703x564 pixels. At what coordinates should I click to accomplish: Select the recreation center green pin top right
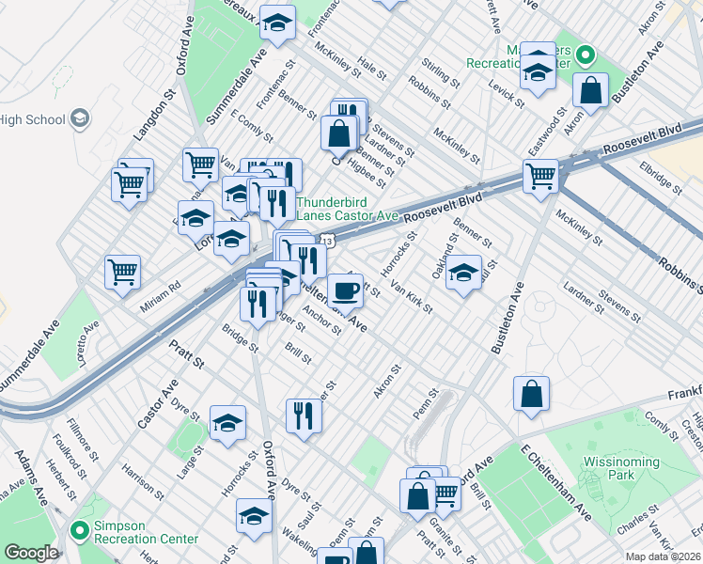pos(586,56)
